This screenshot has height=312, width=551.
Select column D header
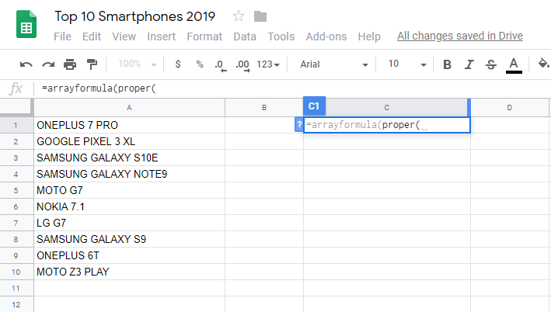(510, 108)
